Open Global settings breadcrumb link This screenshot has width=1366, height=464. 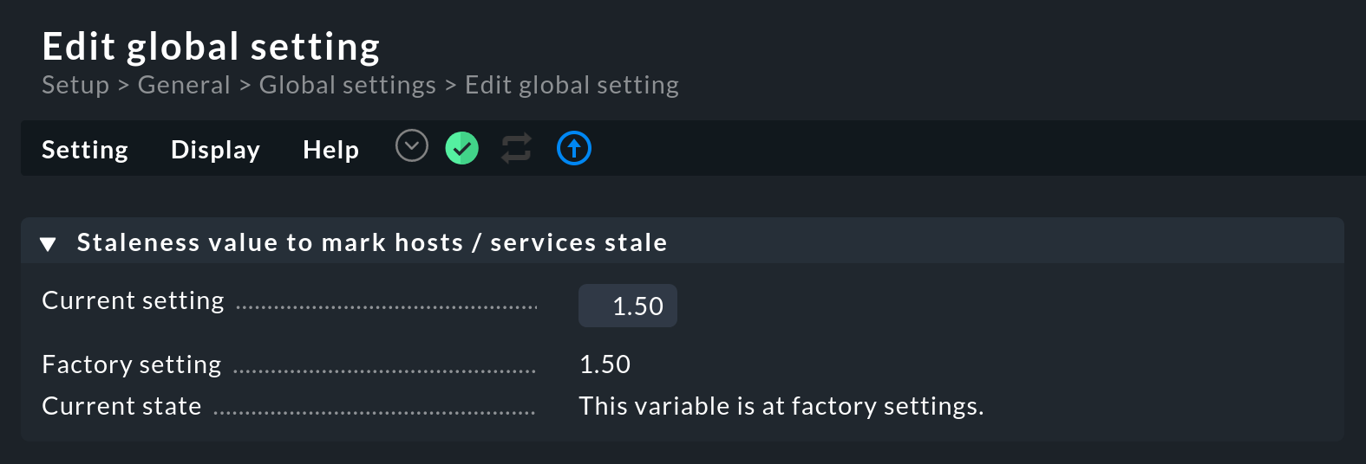347,85
